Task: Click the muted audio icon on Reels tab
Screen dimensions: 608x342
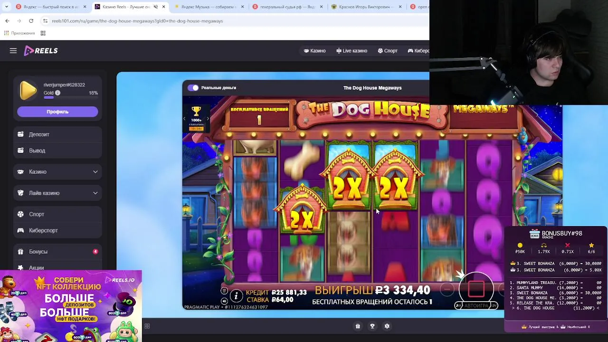Action: 155,7
